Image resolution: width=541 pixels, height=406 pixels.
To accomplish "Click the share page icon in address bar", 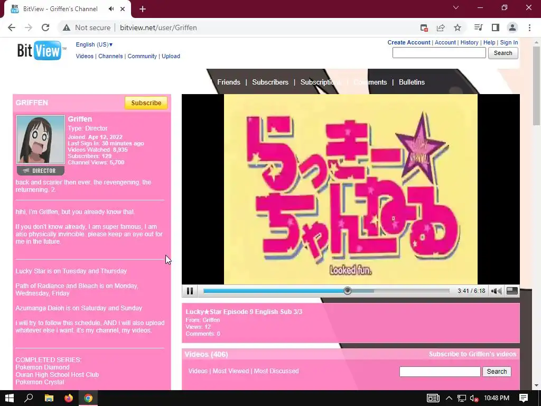I will click(441, 27).
